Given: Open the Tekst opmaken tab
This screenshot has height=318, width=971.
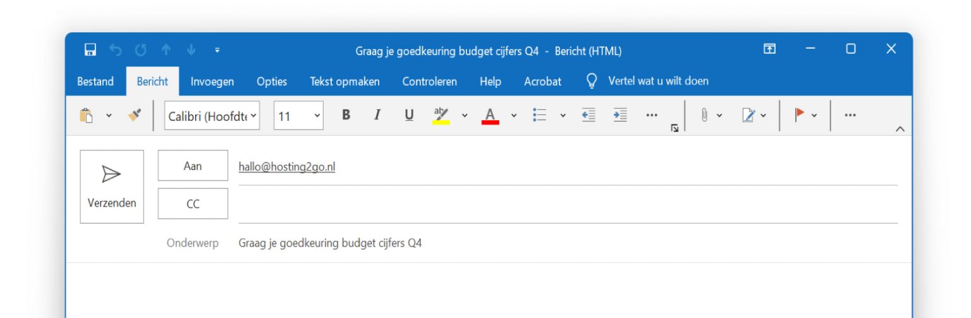Looking at the screenshot, I should [x=345, y=82].
